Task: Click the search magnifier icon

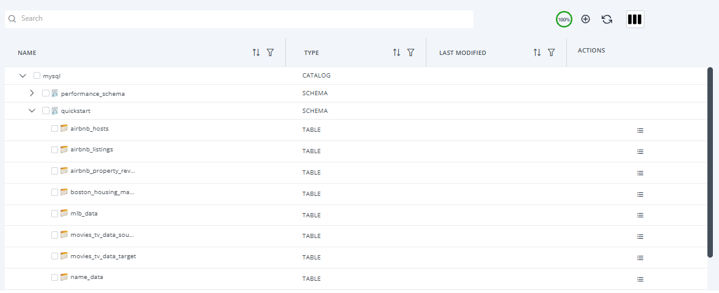Action: pyautogui.click(x=12, y=19)
